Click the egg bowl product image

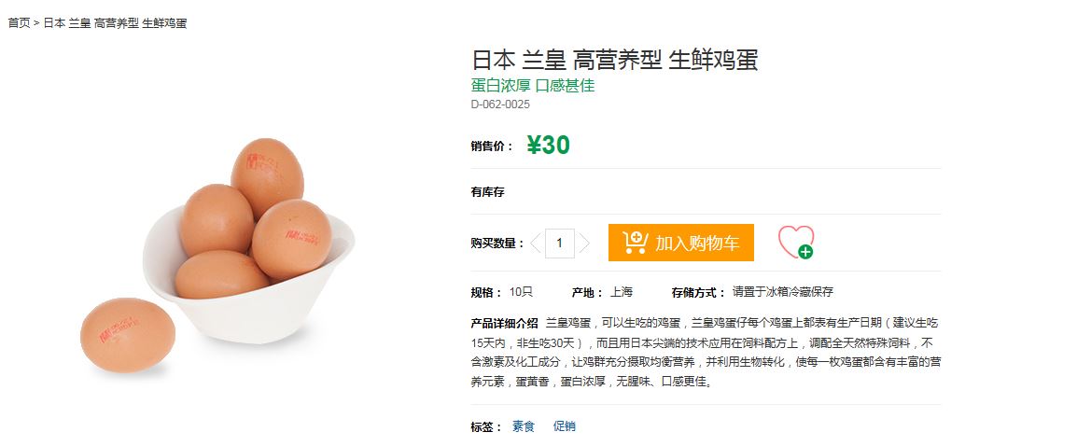(x=217, y=257)
